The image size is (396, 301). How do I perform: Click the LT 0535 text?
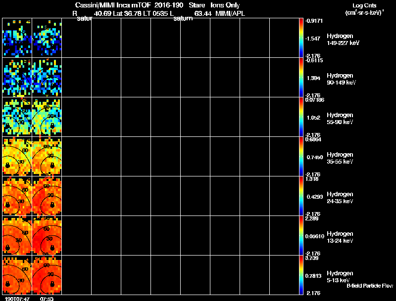point(154,14)
